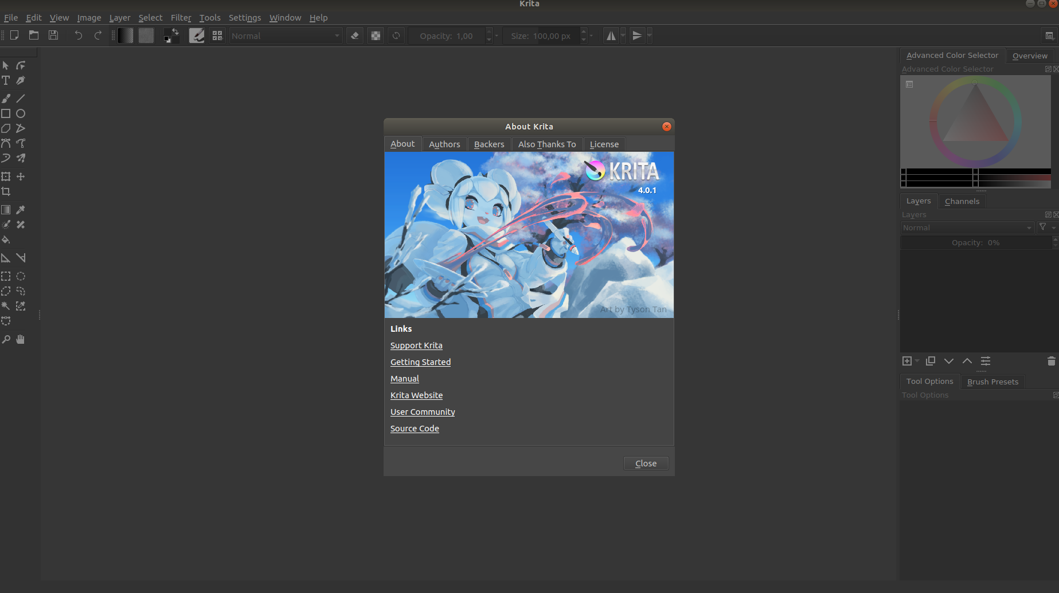The height and width of the screenshot is (593, 1059).
Task: Select the Text tool
Action: click(x=6, y=80)
